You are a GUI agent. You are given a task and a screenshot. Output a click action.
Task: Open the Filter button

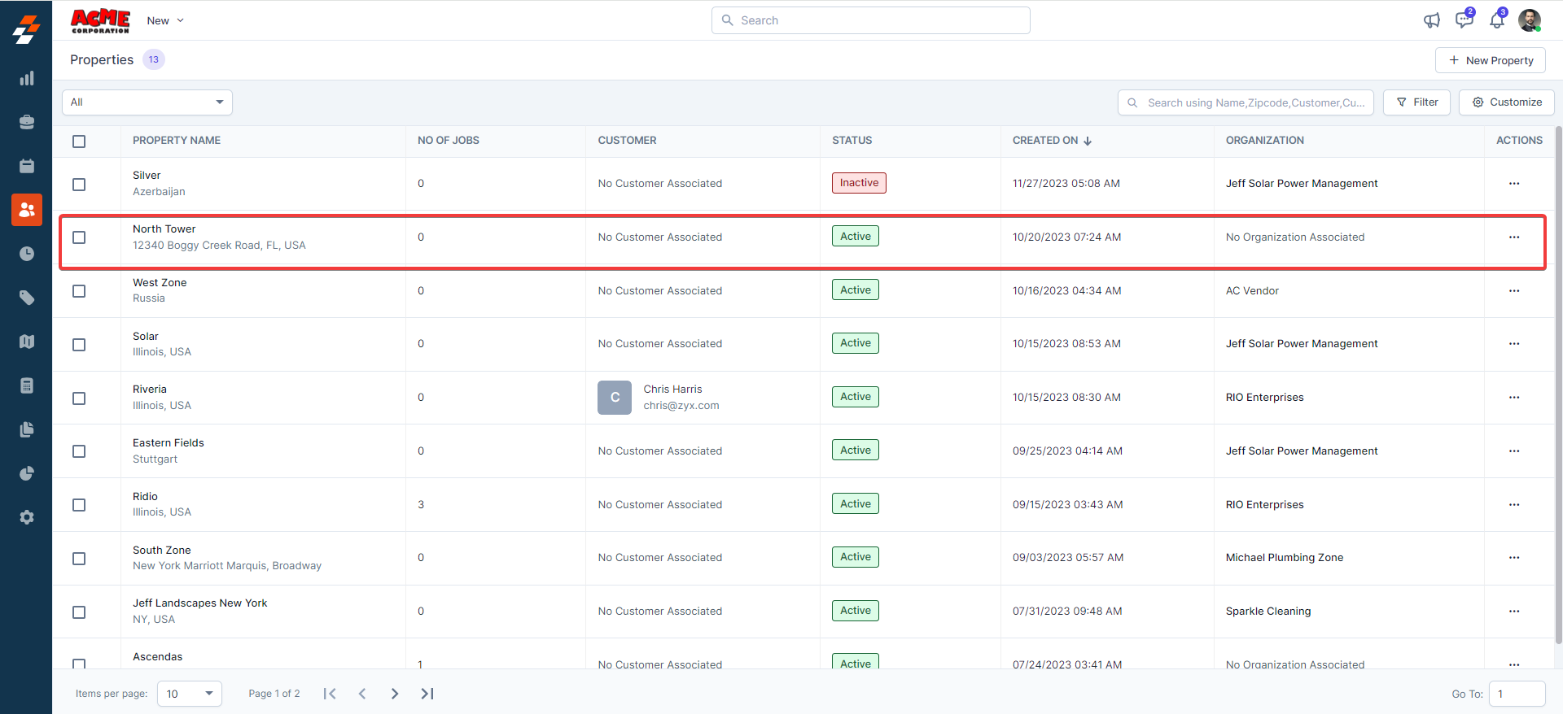[x=1416, y=102]
